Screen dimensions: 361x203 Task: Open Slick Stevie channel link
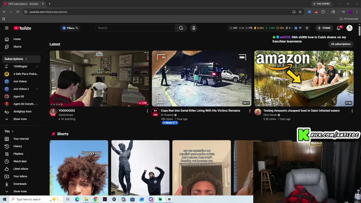pos(270,115)
